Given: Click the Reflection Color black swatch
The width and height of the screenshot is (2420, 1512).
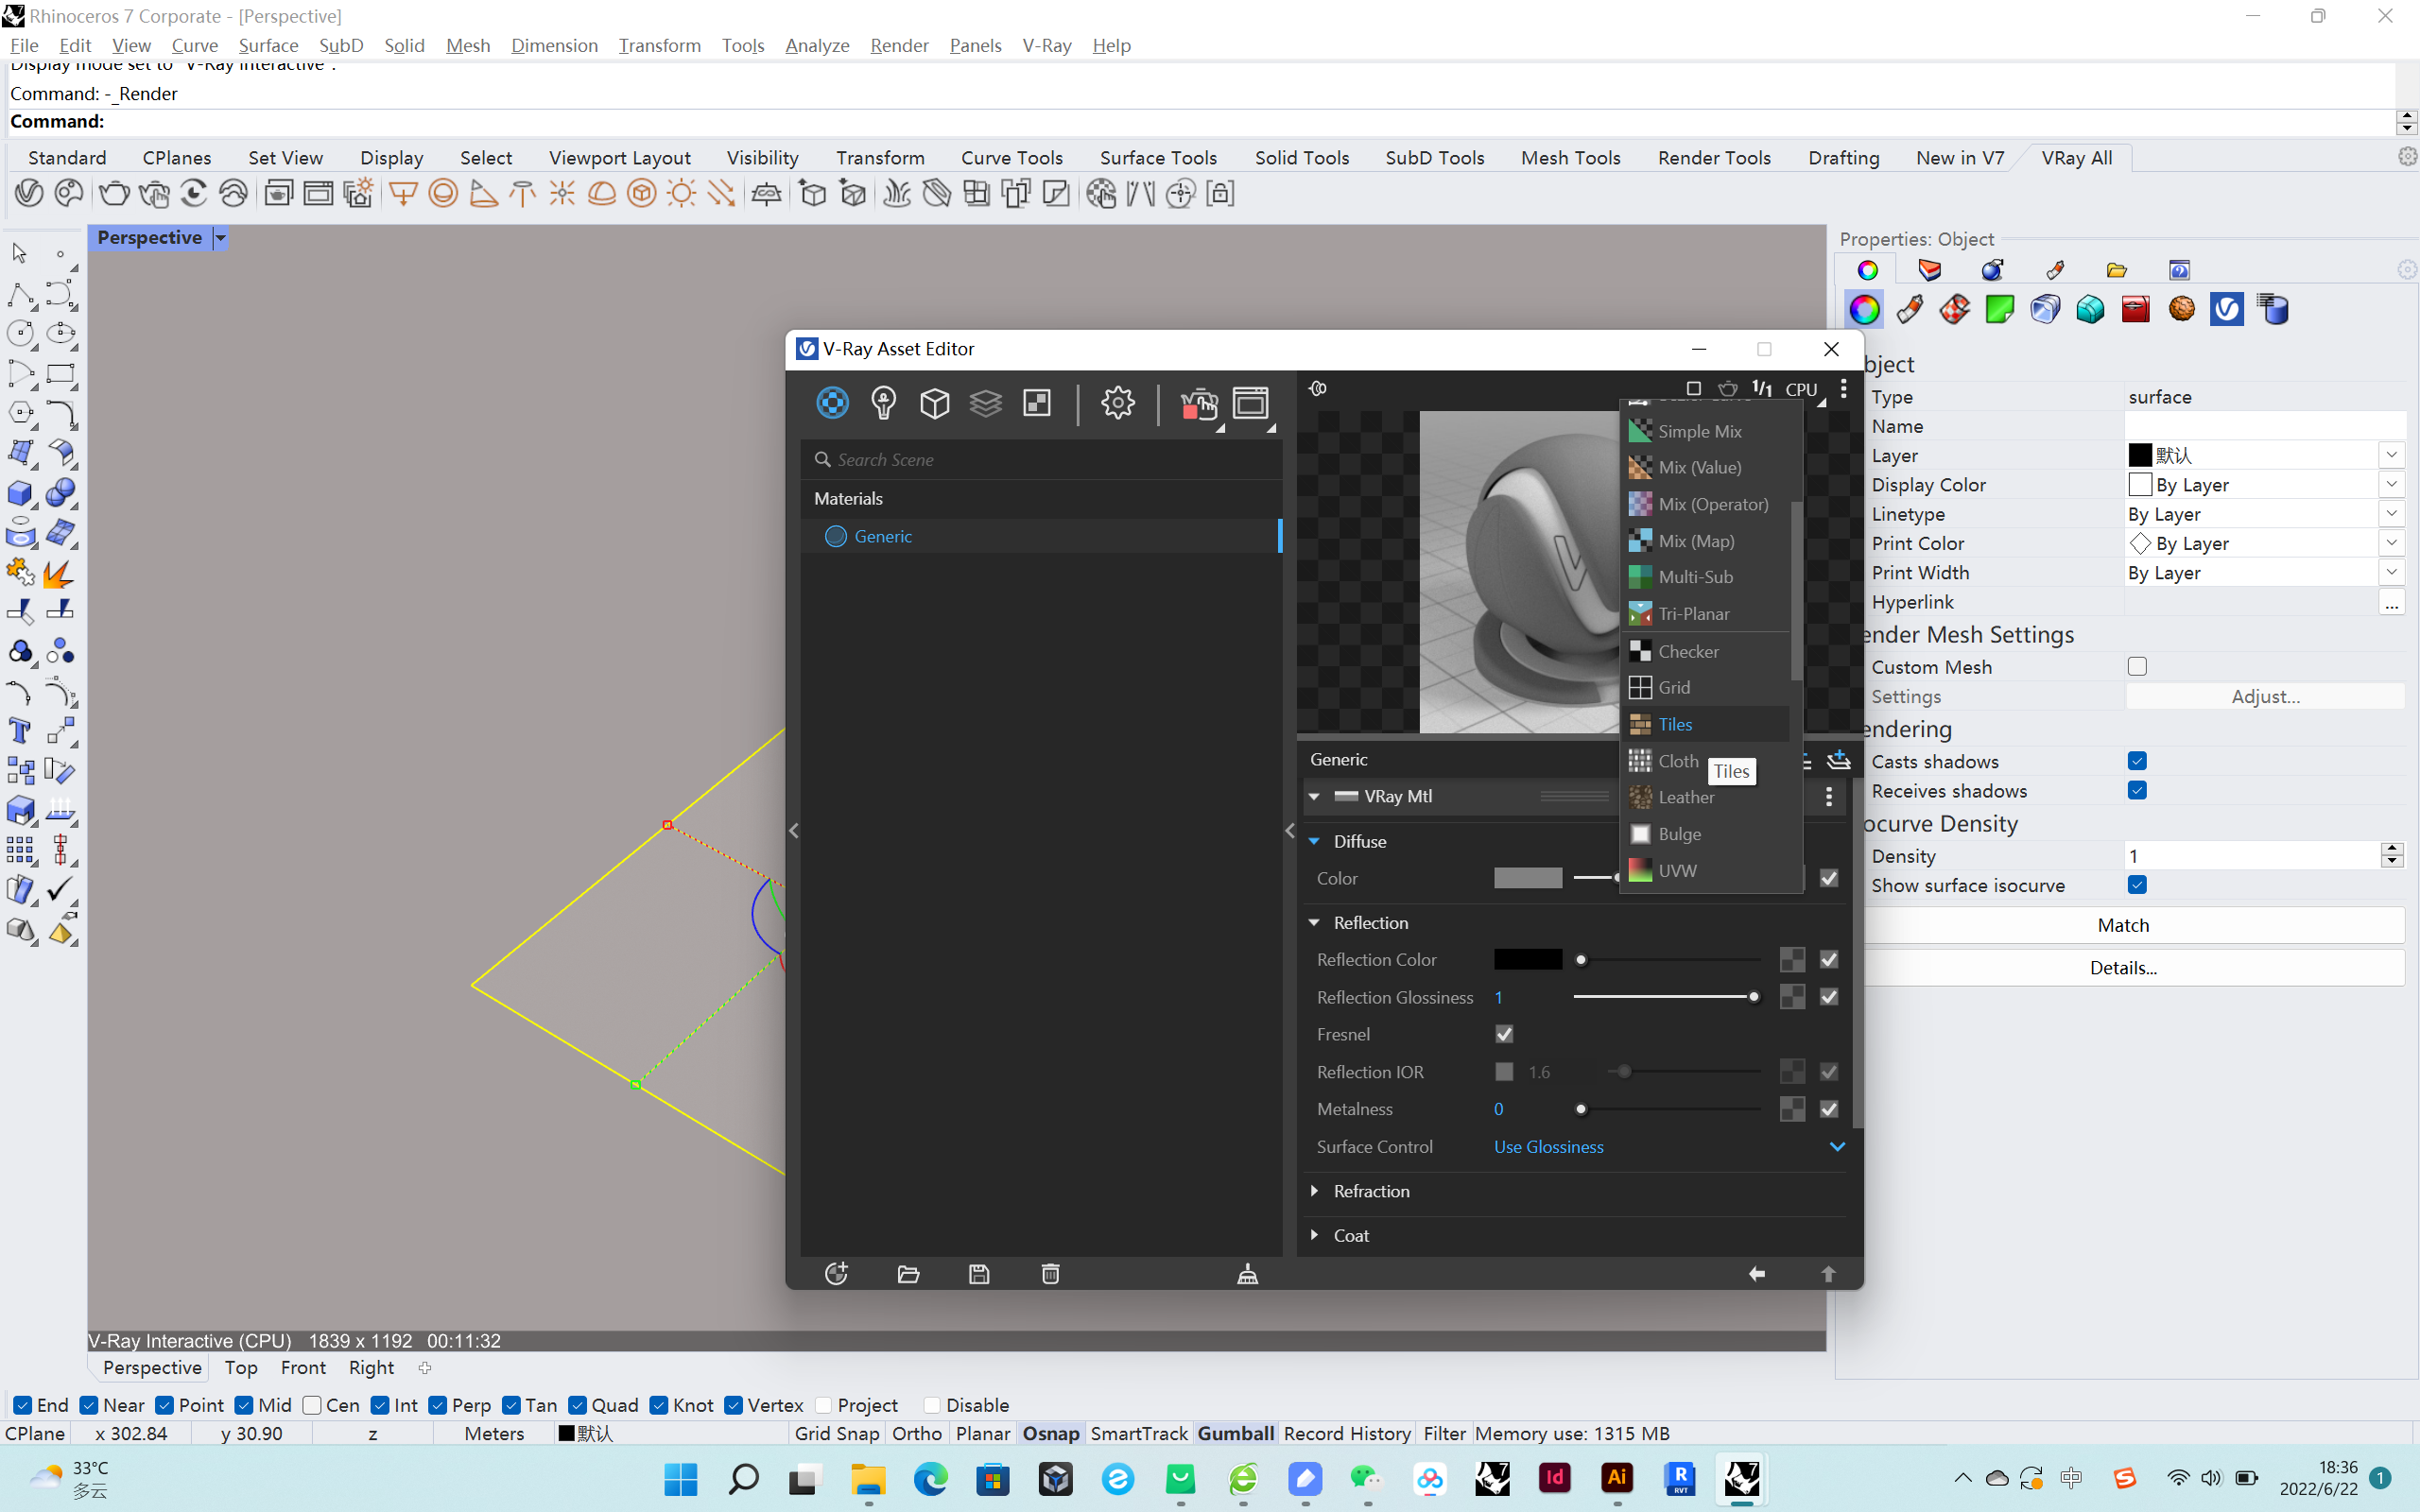Looking at the screenshot, I should (x=1527, y=959).
